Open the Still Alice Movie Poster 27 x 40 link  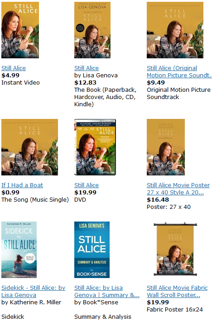tap(178, 189)
